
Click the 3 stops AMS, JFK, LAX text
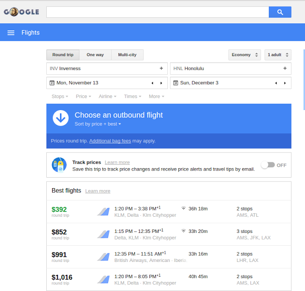[254, 234]
